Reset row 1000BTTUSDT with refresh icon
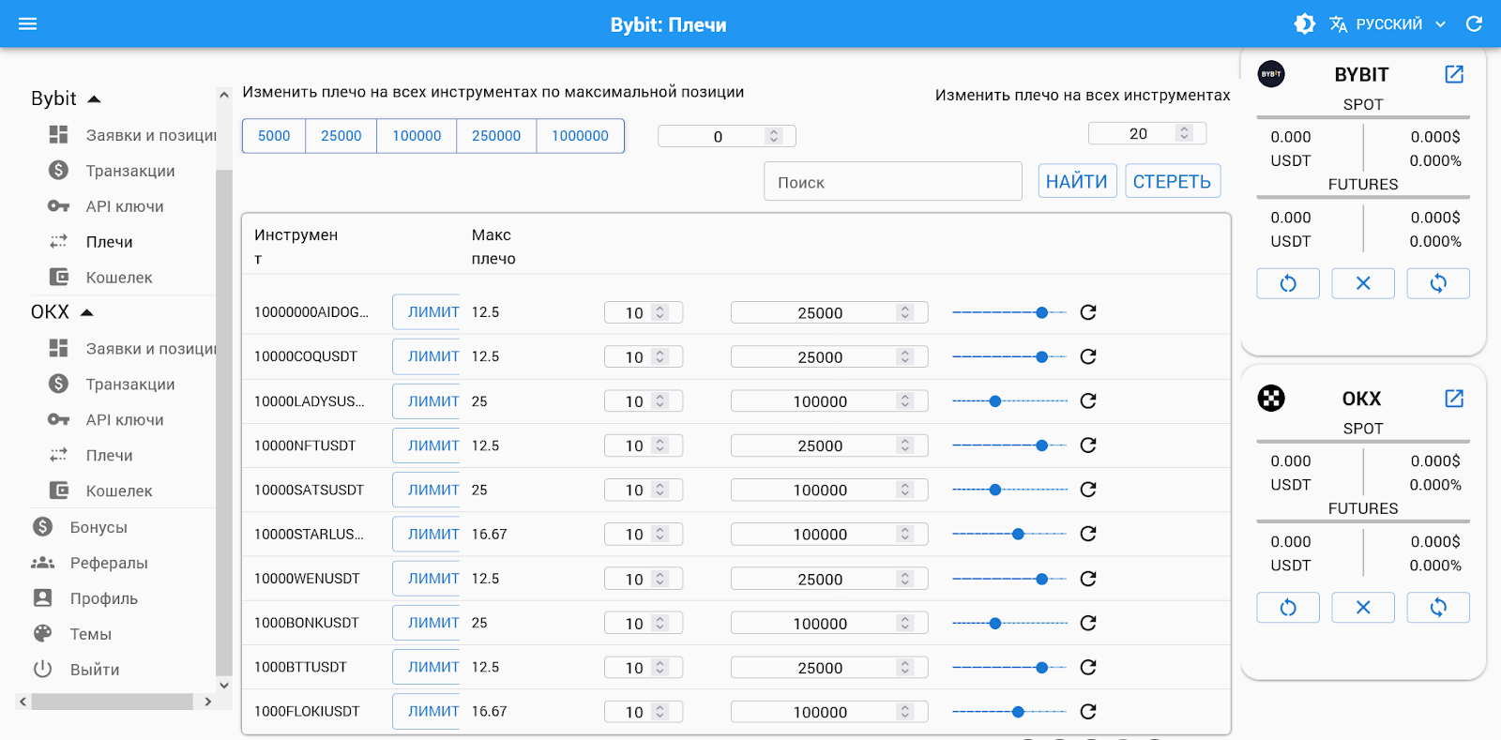The height and width of the screenshot is (740, 1501). 1088,667
